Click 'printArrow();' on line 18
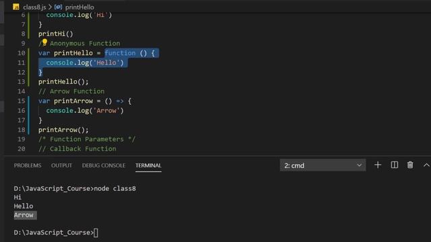431x242 pixels. pos(63,130)
